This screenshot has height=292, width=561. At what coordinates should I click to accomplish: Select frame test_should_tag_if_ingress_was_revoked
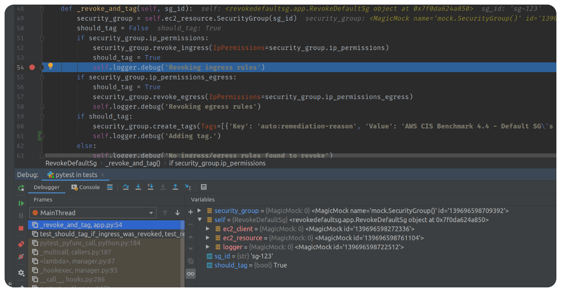tap(106, 234)
